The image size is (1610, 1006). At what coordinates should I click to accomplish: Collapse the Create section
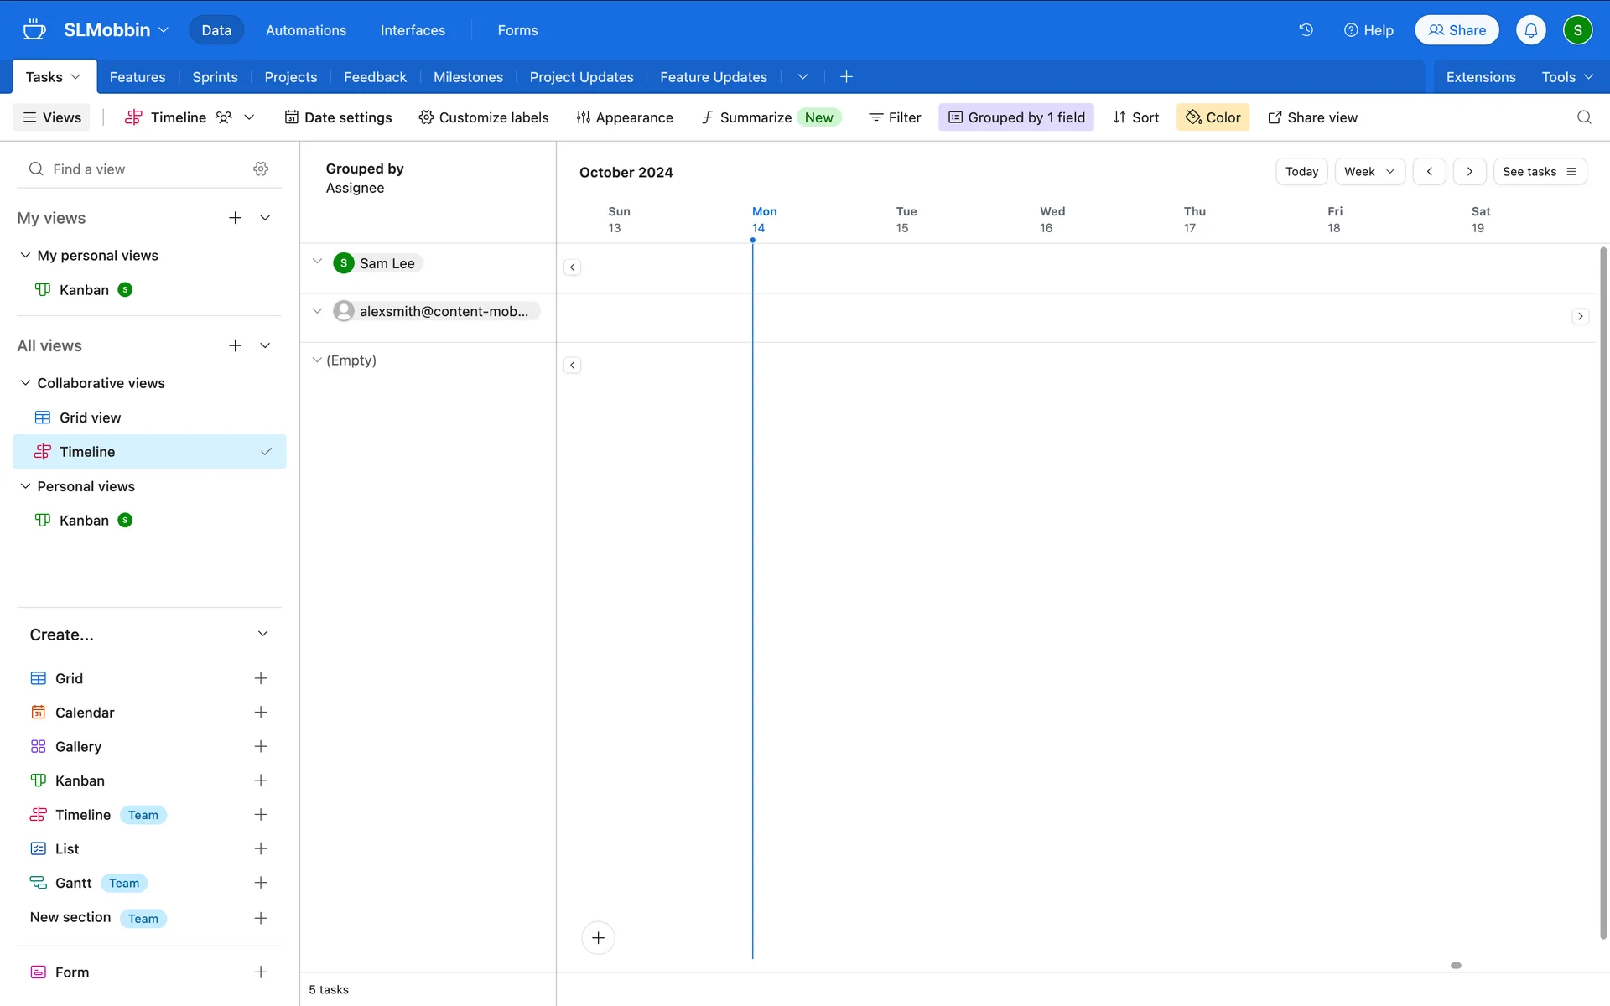tap(262, 635)
